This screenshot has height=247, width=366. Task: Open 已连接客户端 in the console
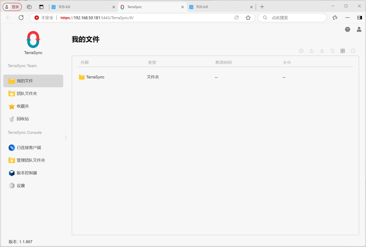click(33, 147)
